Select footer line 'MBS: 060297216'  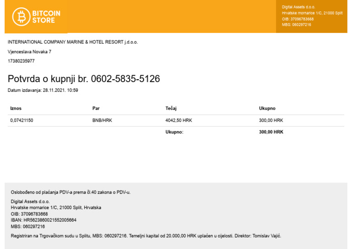click(x=27, y=227)
